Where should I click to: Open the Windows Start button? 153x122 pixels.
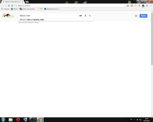(3, 119)
